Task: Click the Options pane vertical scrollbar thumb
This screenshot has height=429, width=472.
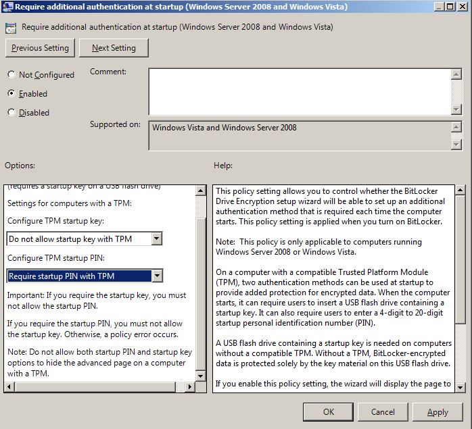Action: tap(200, 293)
